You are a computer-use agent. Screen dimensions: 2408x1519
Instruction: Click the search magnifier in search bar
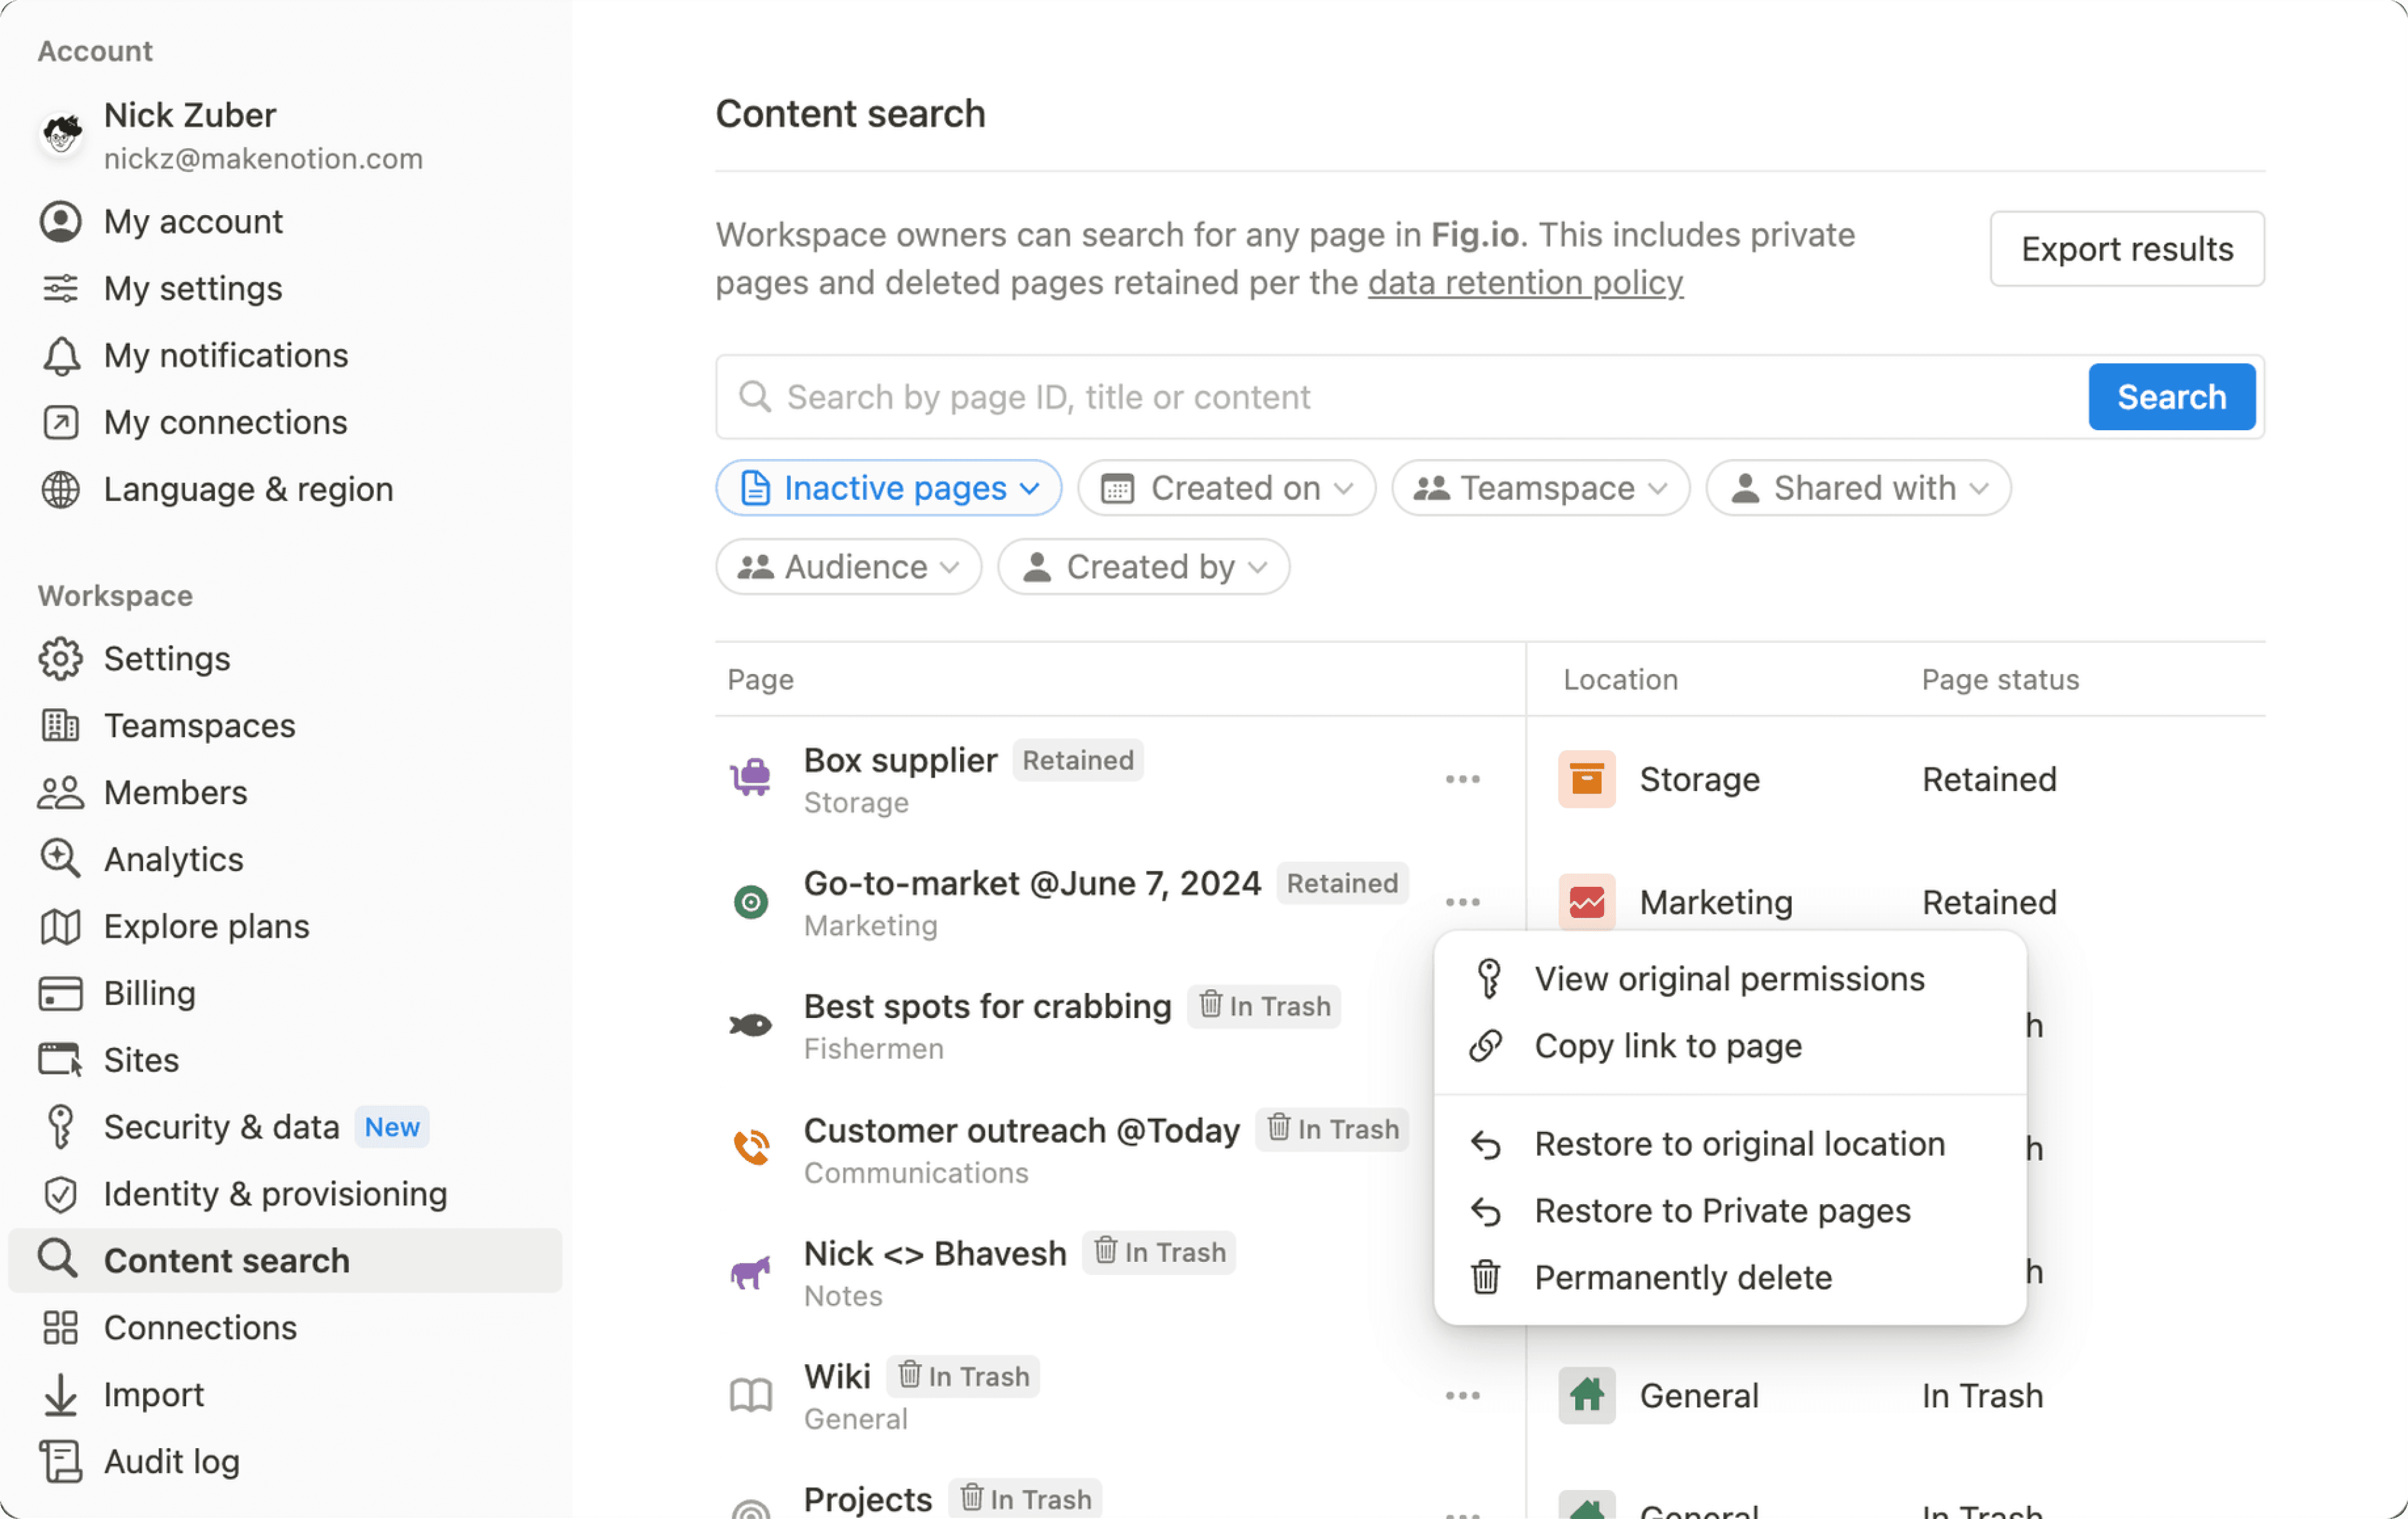coord(755,396)
